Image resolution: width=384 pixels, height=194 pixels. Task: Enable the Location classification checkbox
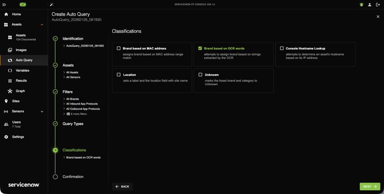118,75
